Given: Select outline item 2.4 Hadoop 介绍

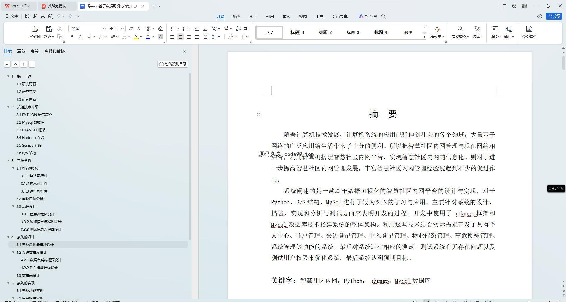Looking at the screenshot, I should coord(30,137).
